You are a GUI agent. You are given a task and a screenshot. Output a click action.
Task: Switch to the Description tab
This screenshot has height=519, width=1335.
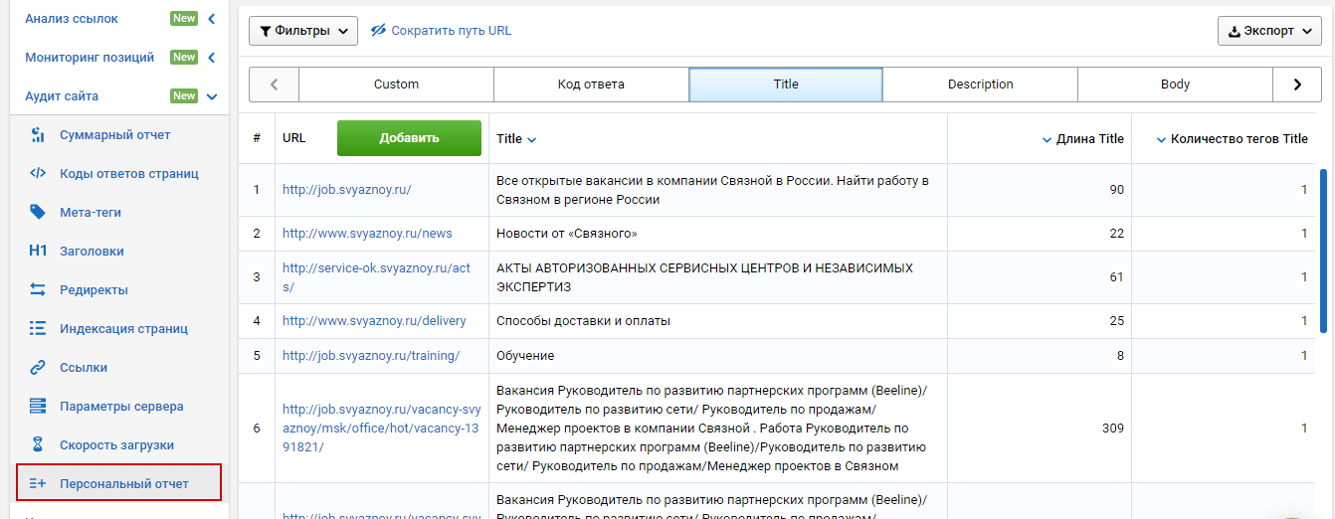(980, 85)
